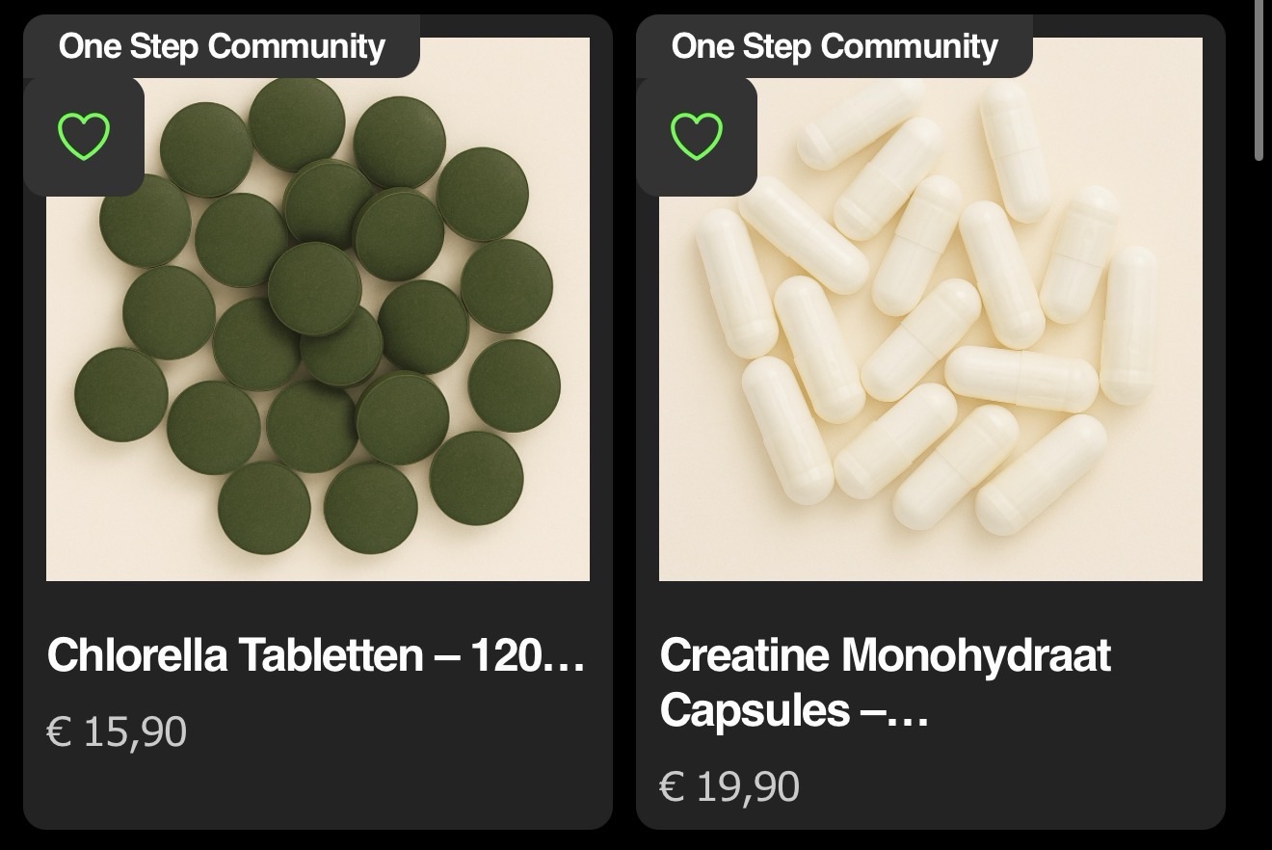Click the euro symbol before 19,90

pos(672,787)
